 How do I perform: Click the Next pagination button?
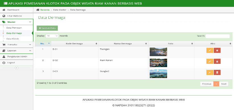pyautogui.click(x=224, y=84)
